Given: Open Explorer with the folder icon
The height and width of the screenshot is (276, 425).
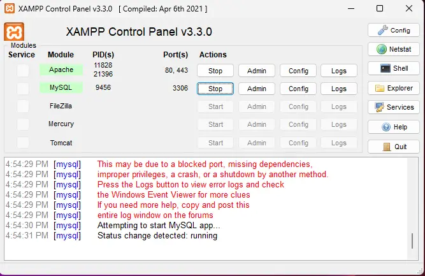Looking at the screenshot, I should (394, 88).
